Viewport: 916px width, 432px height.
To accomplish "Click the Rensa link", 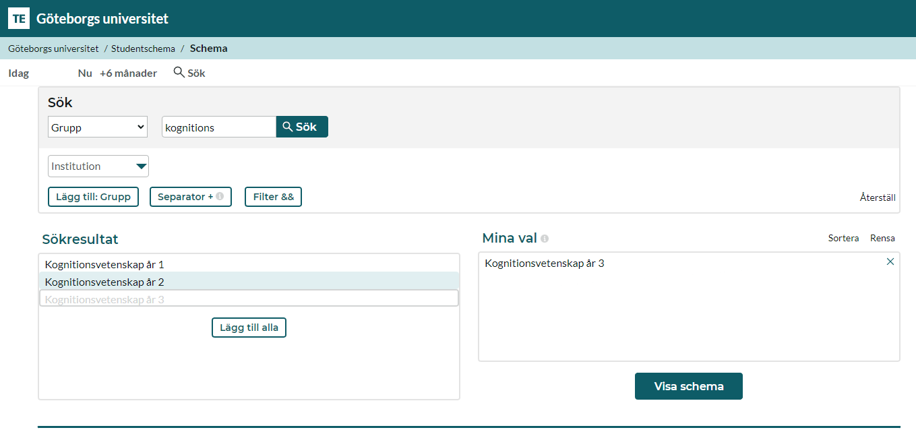I will [x=882, y=238].
